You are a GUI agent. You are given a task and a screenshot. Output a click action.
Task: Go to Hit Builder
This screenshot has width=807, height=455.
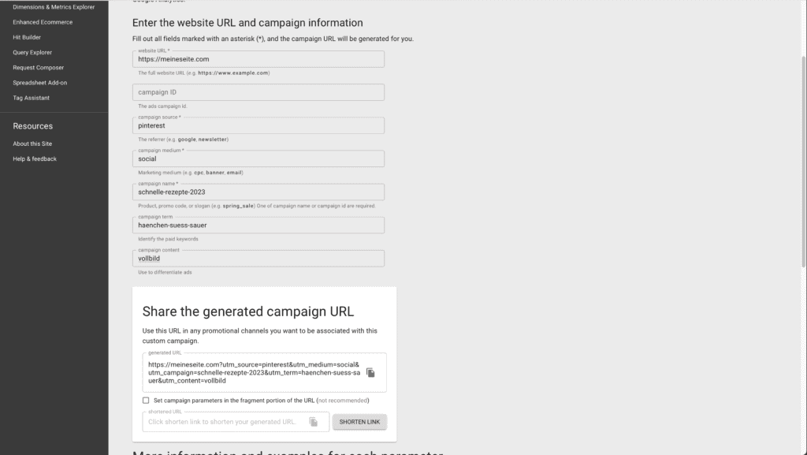pyautogui.click(x=27, y=37)
